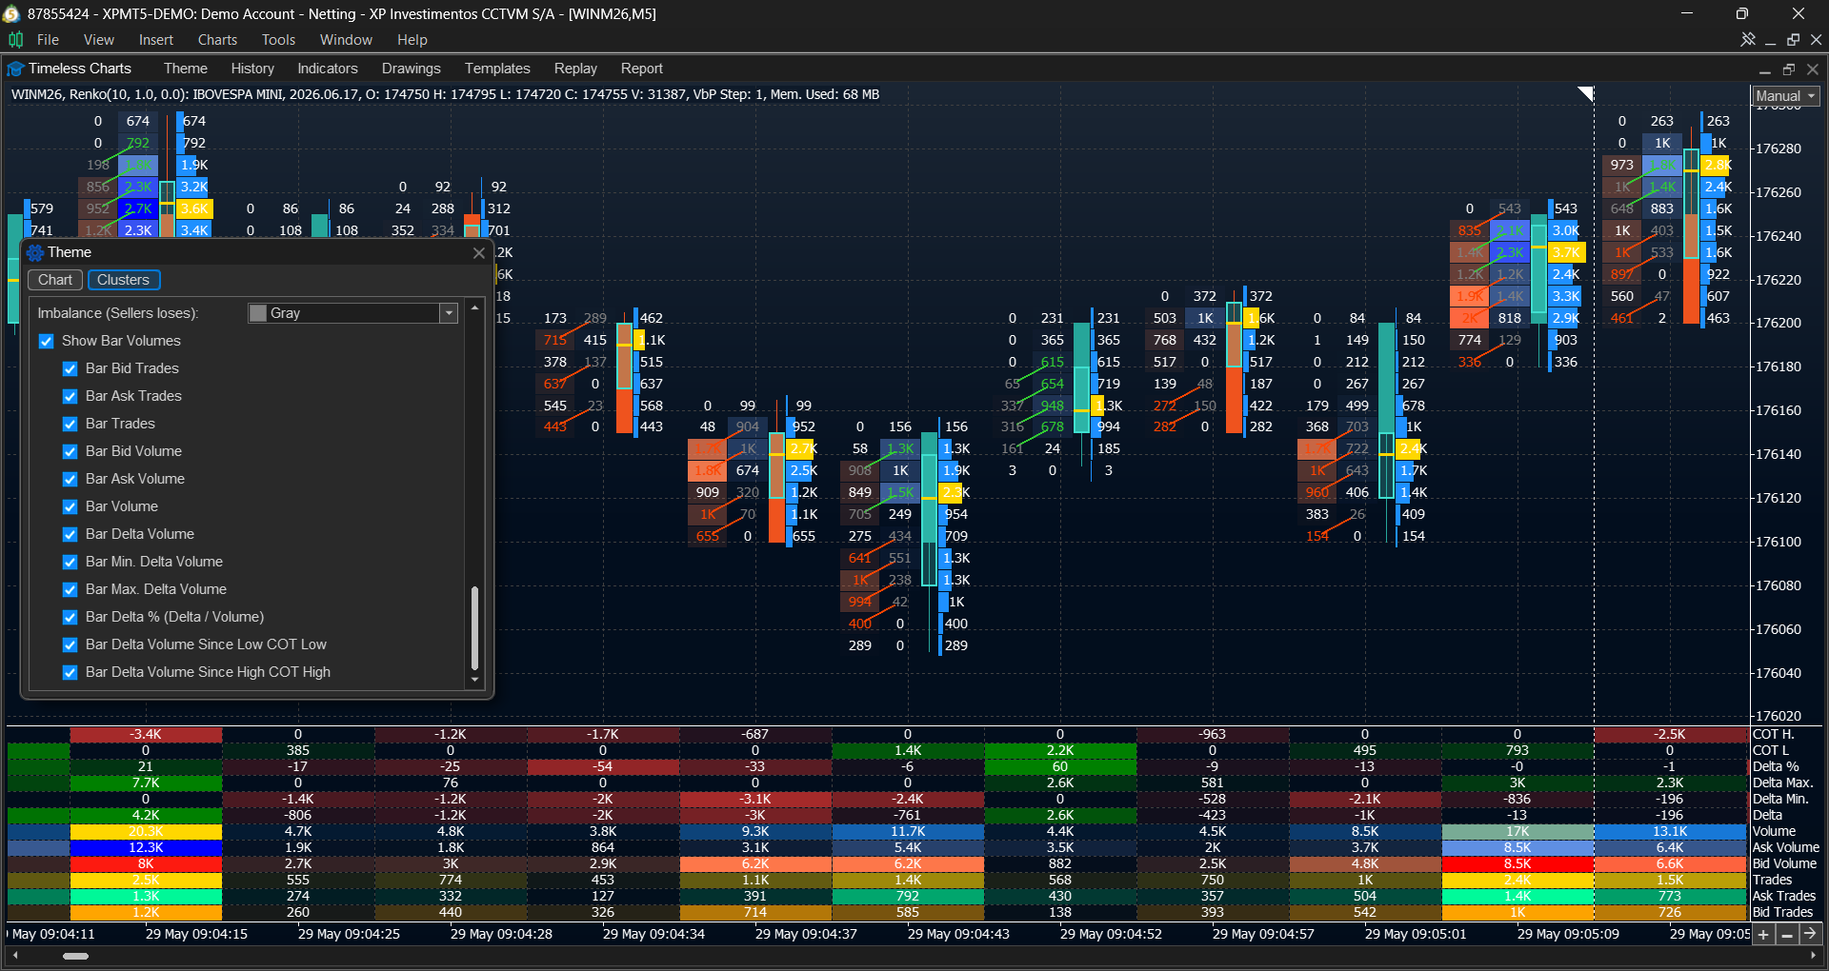Image resolution: width=1829 pixels, height=971 pixels.
Task: Click the COT H. row label
Action: click(x=1774, y=734)
